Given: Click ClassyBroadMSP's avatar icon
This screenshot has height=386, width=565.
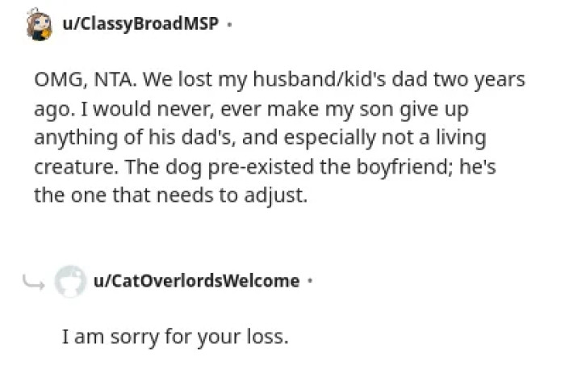Looking at the screenshot, I should 39,24.
